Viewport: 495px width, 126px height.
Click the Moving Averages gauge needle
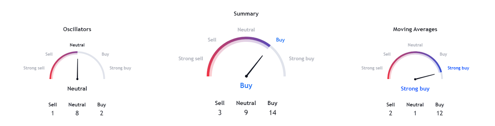tap(425, 77)
